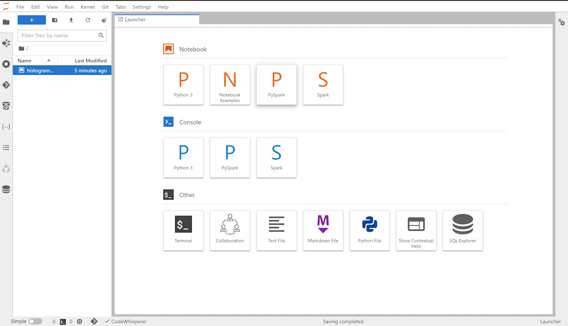Open the database icon in left sidebar
568x326 pixels.
[6, 189]
